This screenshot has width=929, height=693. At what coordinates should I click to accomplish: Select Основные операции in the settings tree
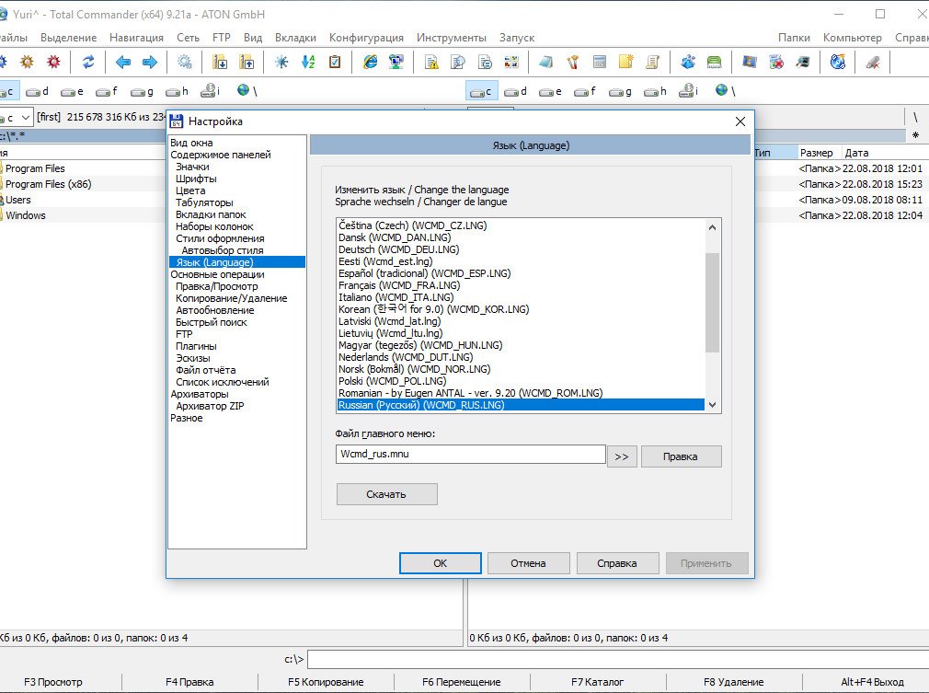pos(217,274)
